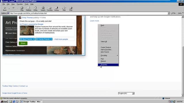The height and width of the screenshot is (103, 184).
Task: Open the Tools menu
Action: [x=26, y=4]
